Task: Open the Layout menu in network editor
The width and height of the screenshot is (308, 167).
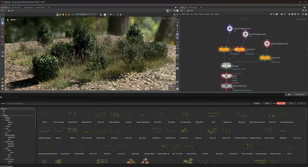Action: pos(207,14)
